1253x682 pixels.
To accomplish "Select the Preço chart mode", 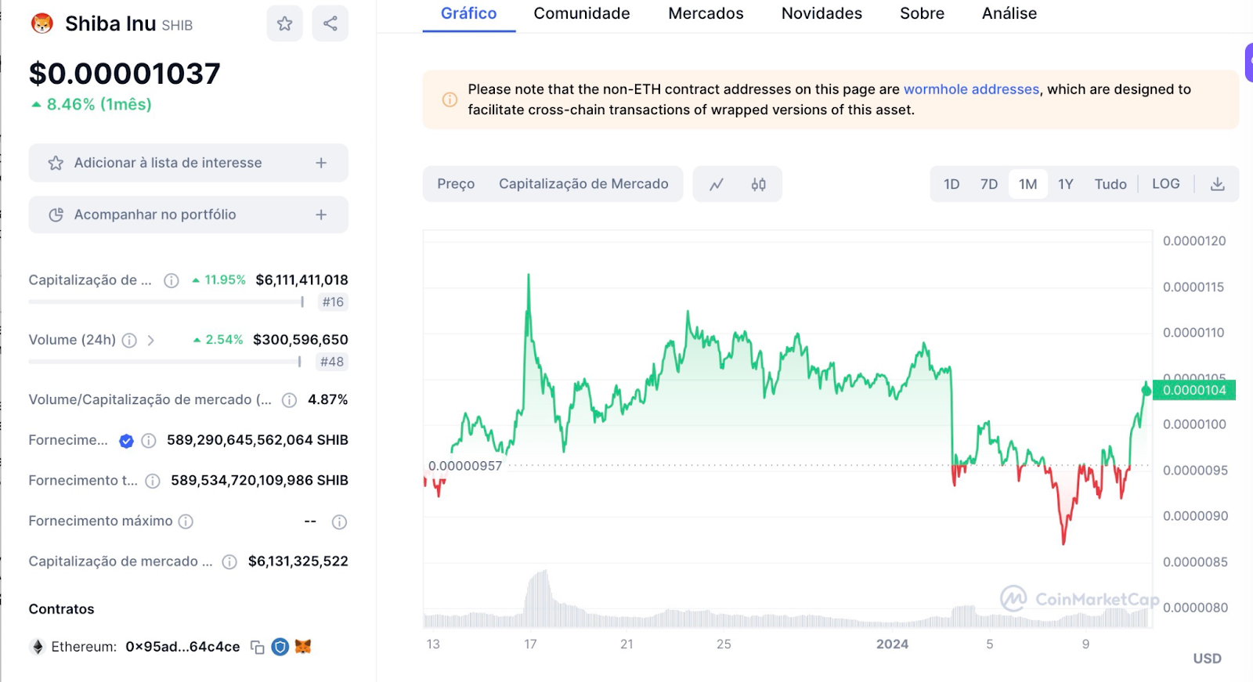I will point(456,184).
